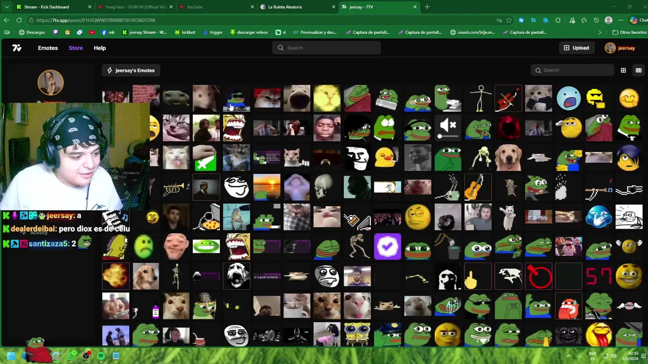
Task: Open the browser settings and more menu
Action: point(621,20)
